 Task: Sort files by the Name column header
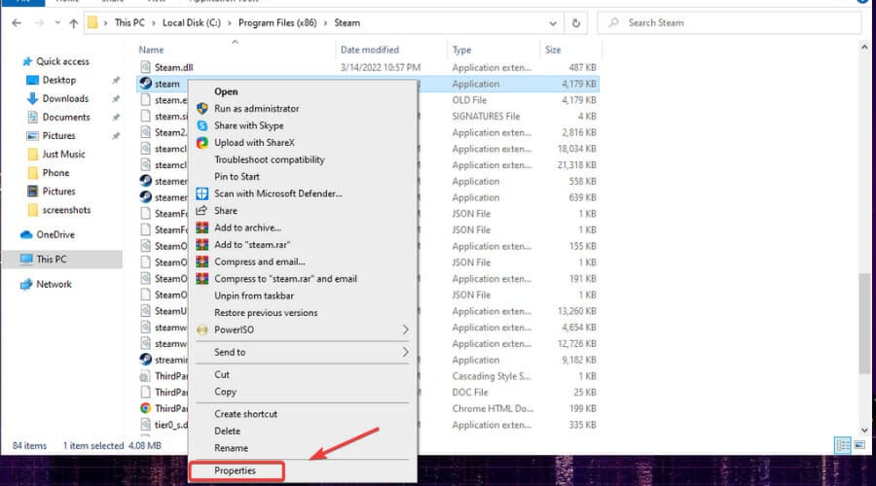(x=151, y=50)
